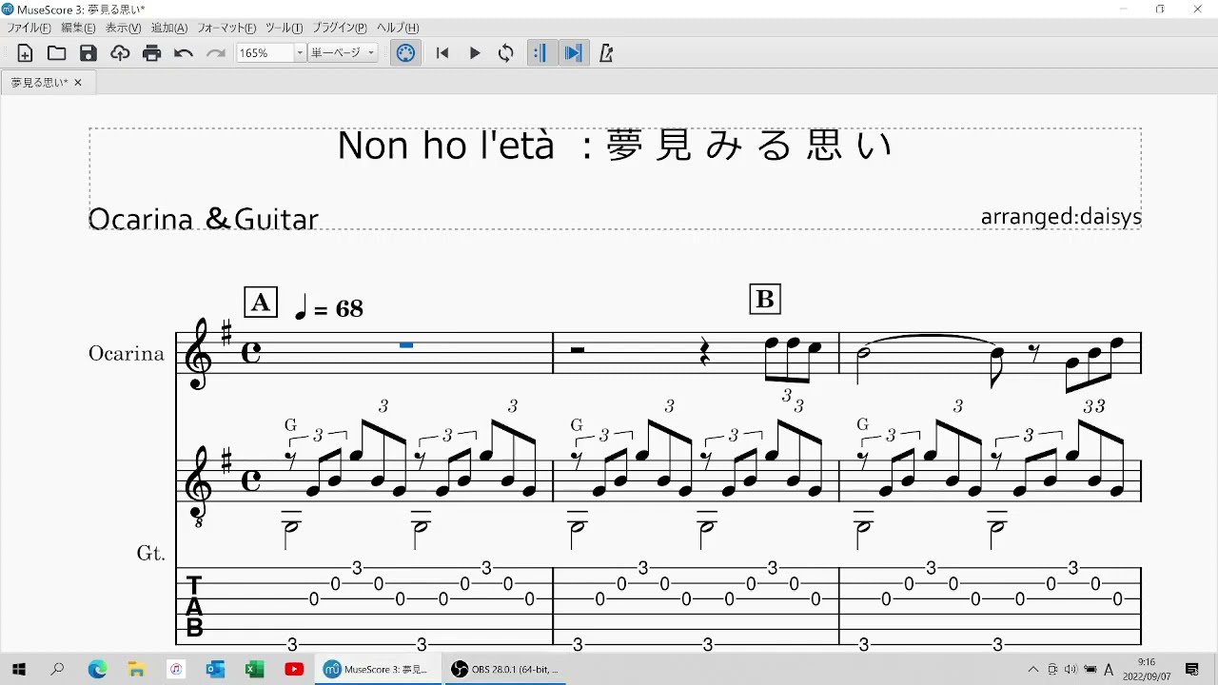Show hidden system tray icons
Screen dimensions: 1218x685
(1033, 669)
